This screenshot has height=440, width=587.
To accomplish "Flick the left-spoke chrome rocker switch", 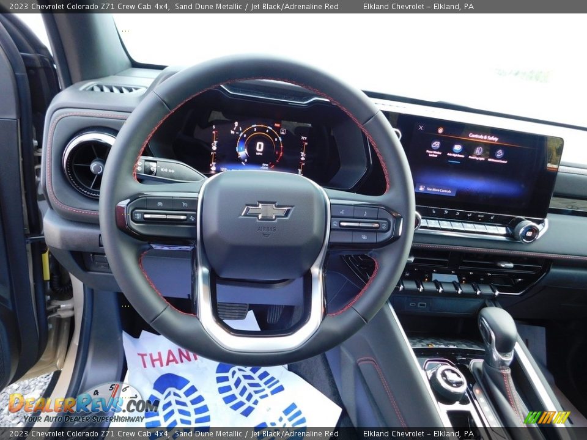I will click(x=165, y=216).
